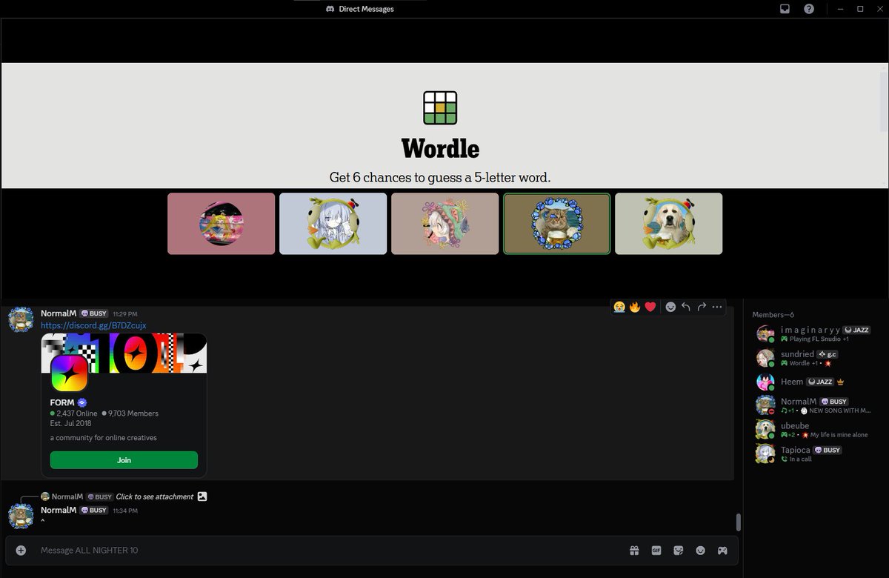Click imaginaryy's avatar in members list
Screen dimensions: 889x578
point(765,333)
